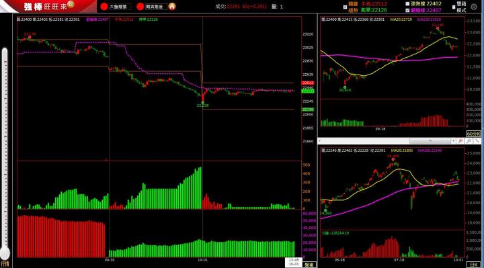Open the 日K timeframe selector
484x268 pixels.
tap(473, 265)
